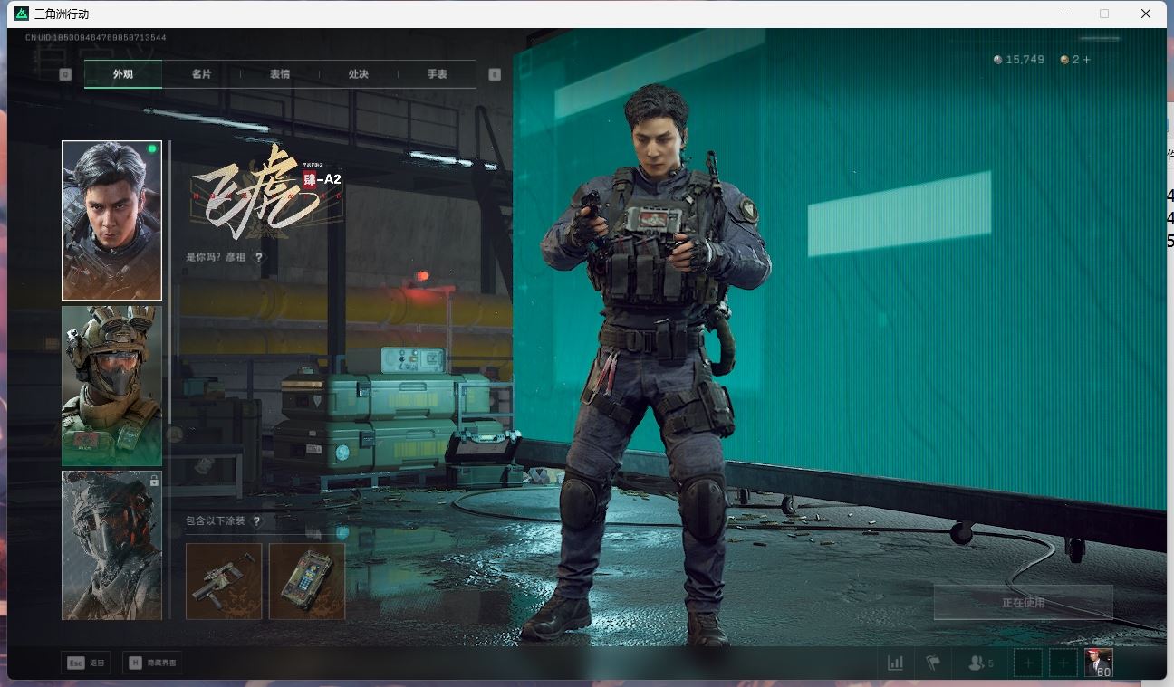Click the E next-tab key icon

tap(495, 74)
